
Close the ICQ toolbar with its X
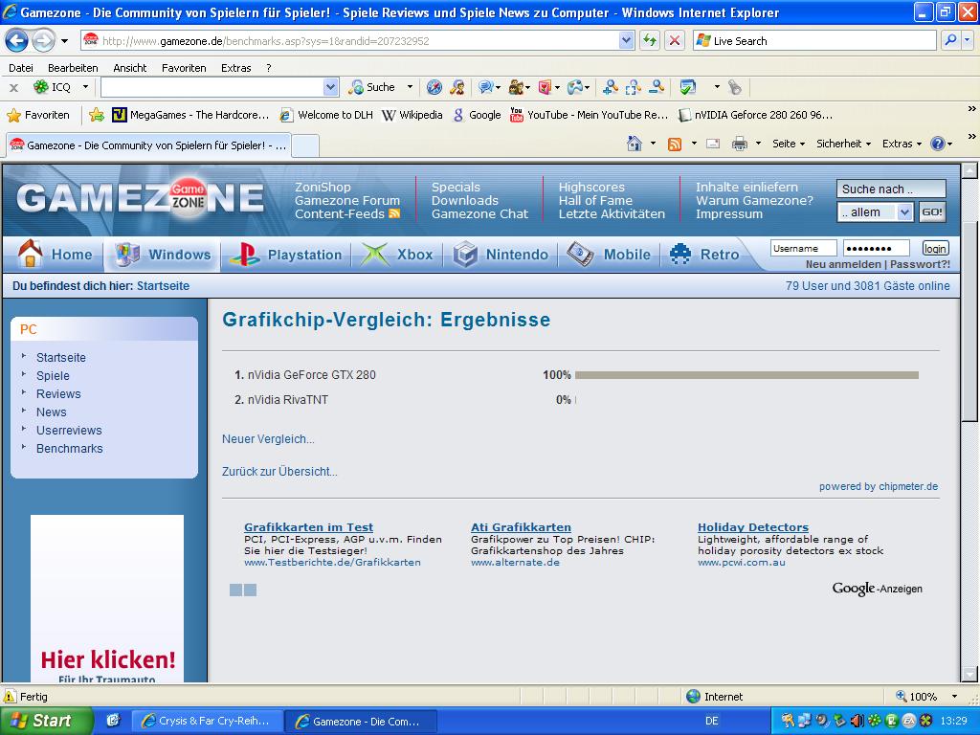point(13,87)
